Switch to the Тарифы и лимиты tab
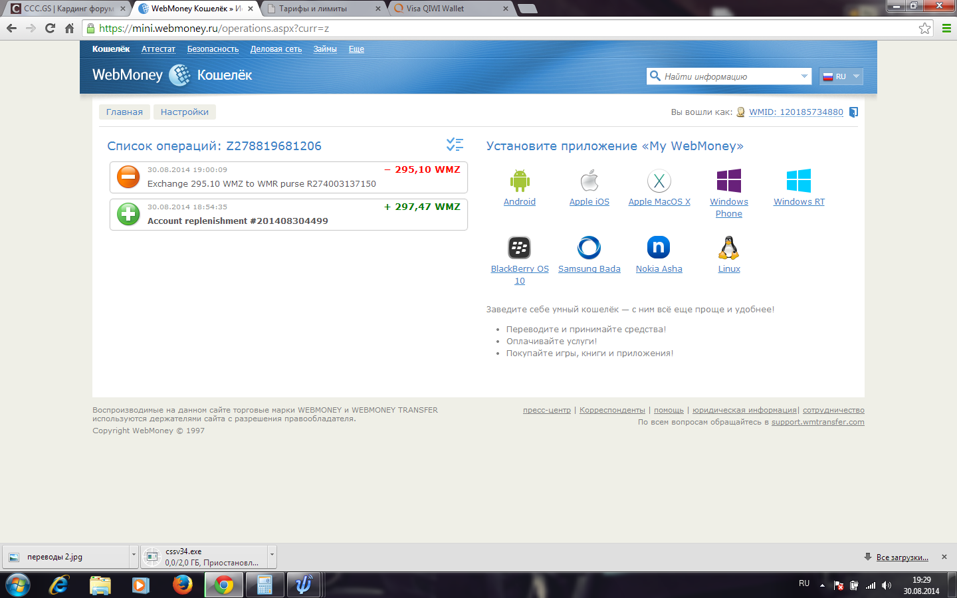The image size is (957, 598). [x=322, y=9]
